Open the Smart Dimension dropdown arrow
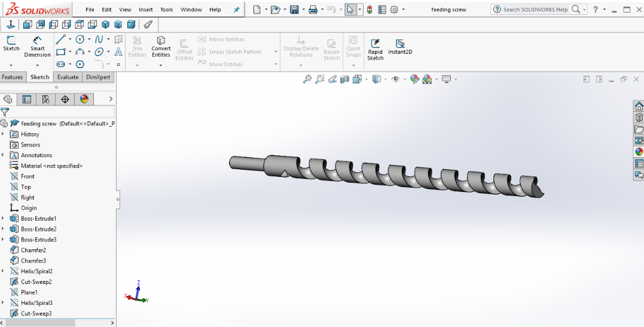The width and height of the screenshot is (644, 327). [x=38, y=65]
